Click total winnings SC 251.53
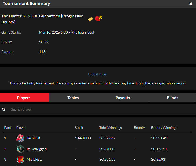Screen dimensions: 196x166 point(107,159)
